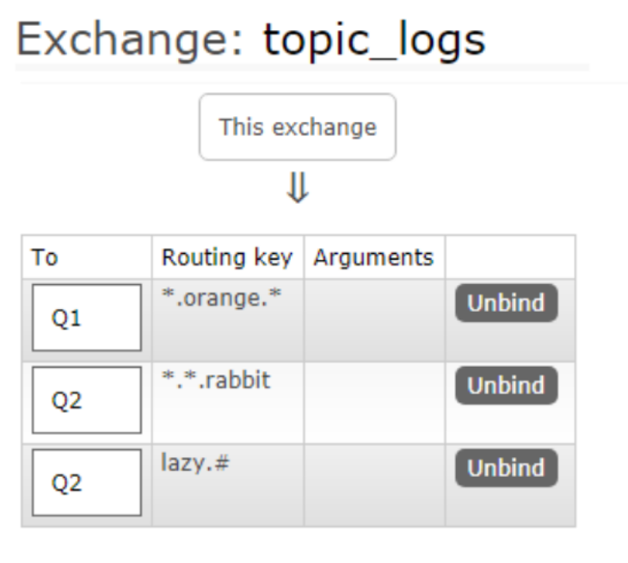Click the blank header cell above Unbind buttons
Viewport: 628px width, 563px height.
pyautogui.click(x=509, y=257)
